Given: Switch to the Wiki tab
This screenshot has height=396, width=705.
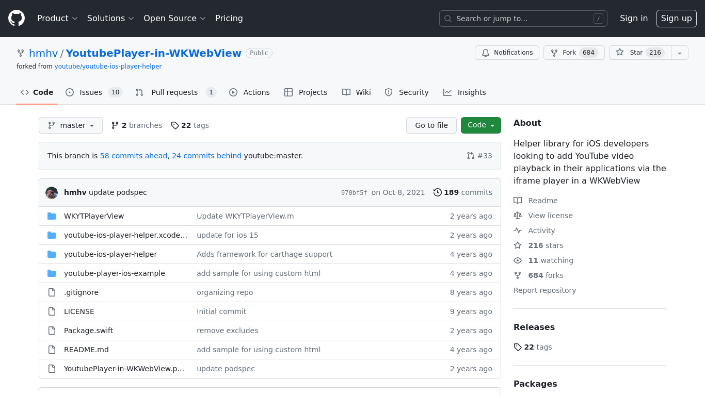Looking at the screenshot, I should point(357,92).
